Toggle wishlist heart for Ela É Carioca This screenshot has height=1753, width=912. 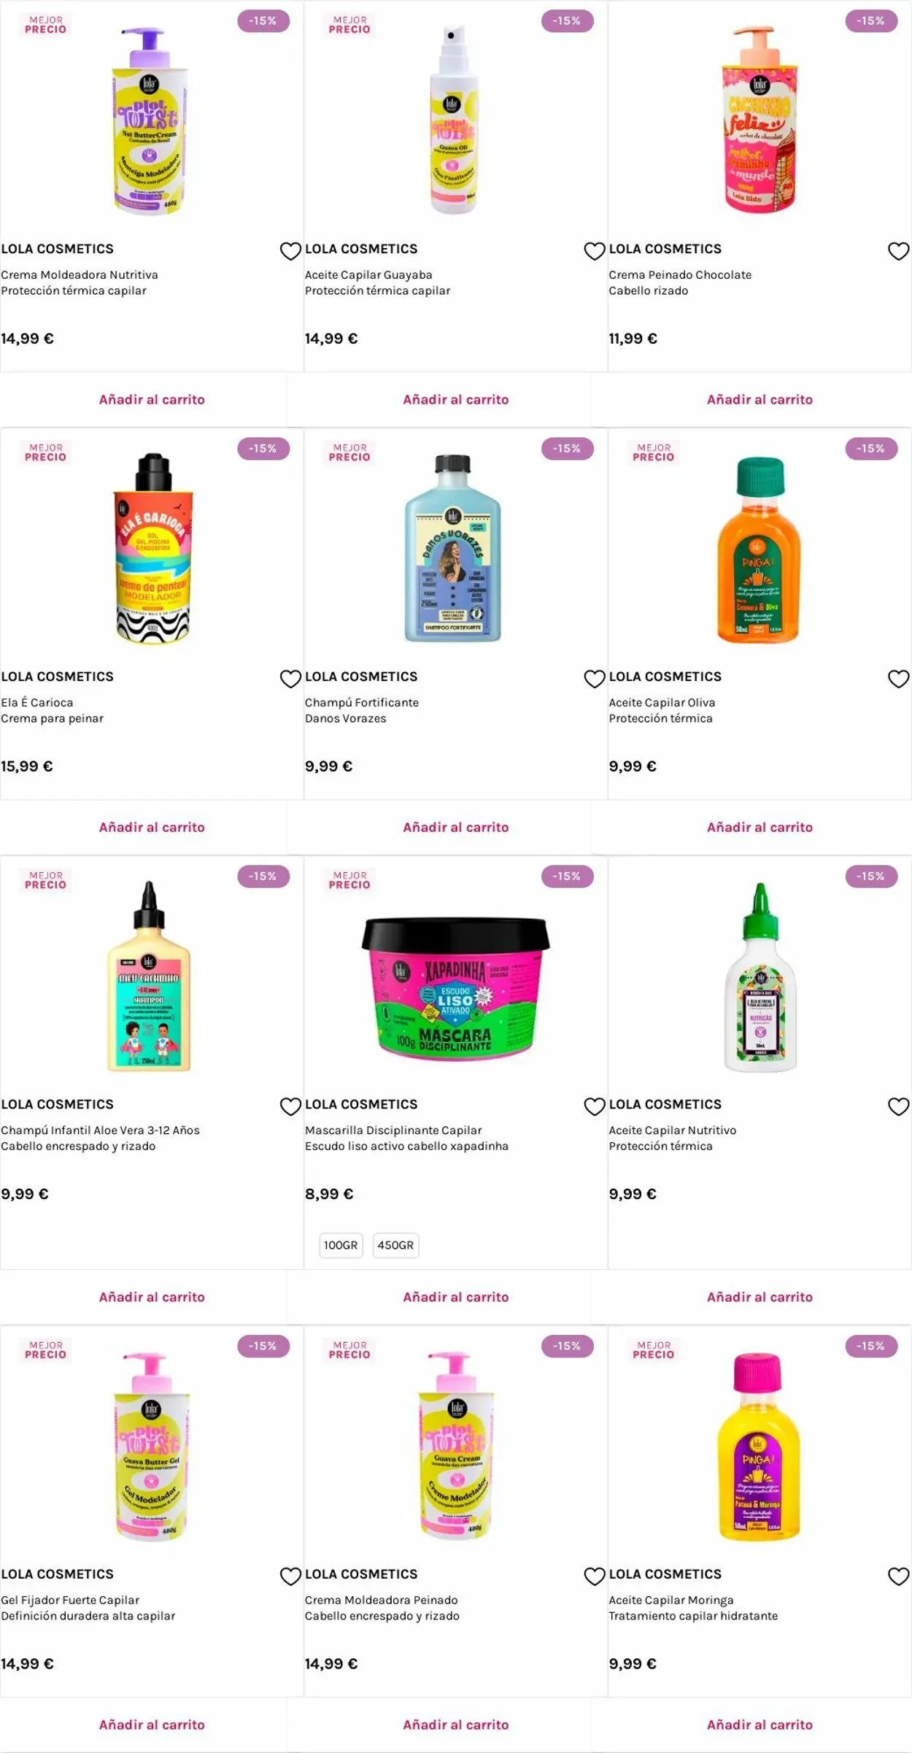tap(290, 679)
